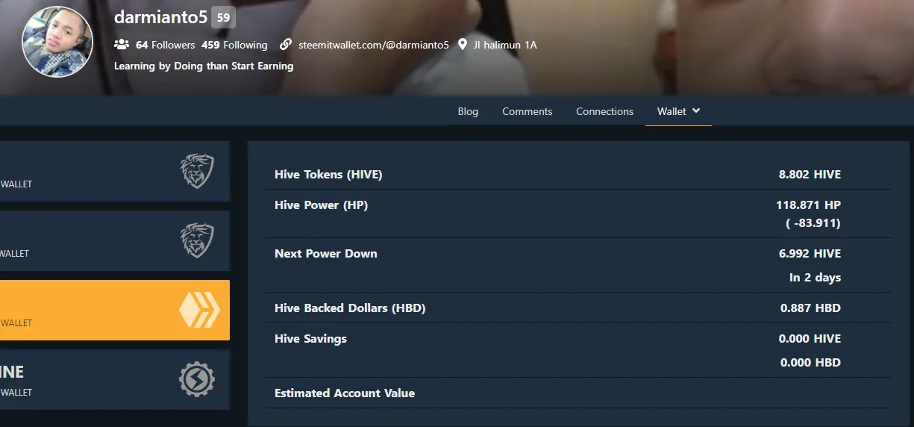Switch to the Connections tab
The image size is (914, 427).
coord(605,111)
